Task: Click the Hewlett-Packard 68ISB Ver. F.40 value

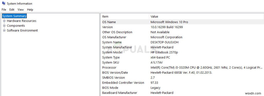Action: click(181, 73)
